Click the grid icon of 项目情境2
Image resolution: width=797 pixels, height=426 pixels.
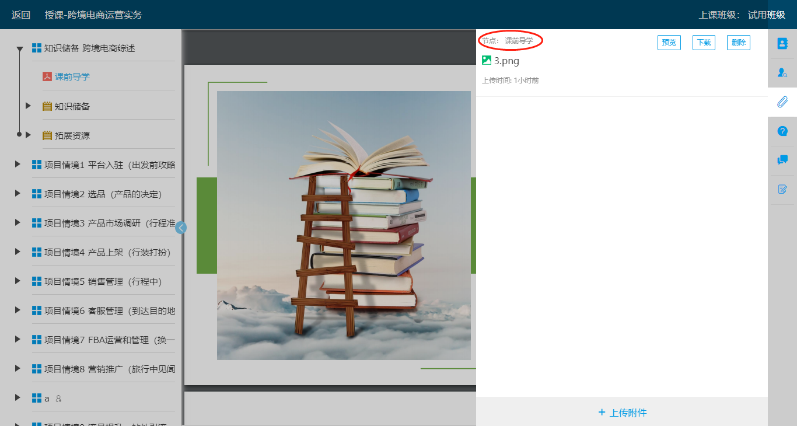[37, 194]
